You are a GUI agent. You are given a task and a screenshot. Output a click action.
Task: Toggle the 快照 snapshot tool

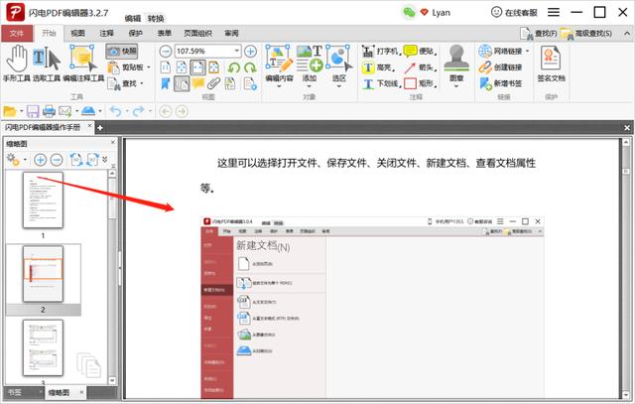pos(122,52)
